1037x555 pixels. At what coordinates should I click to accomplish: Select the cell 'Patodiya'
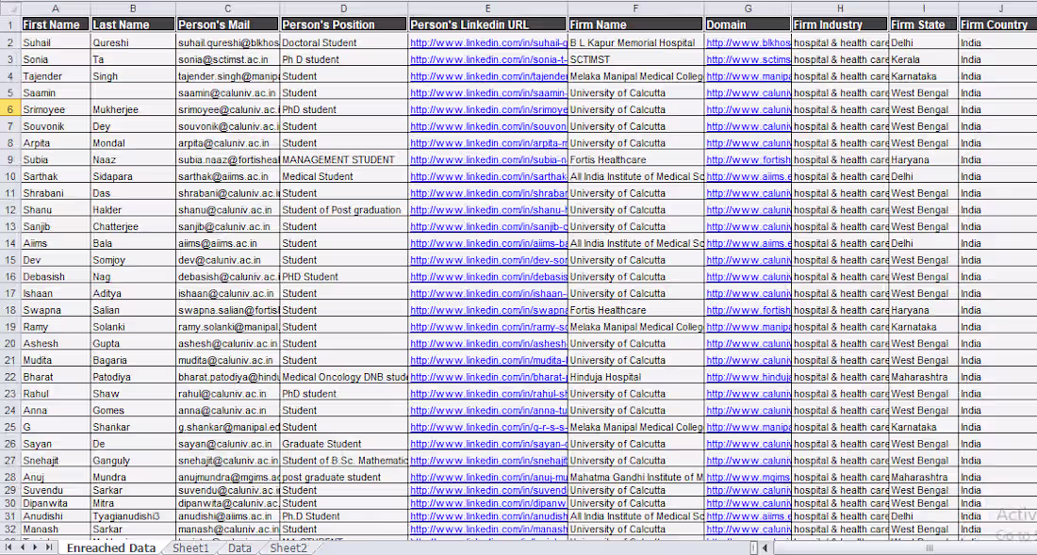tap(134, 377)
